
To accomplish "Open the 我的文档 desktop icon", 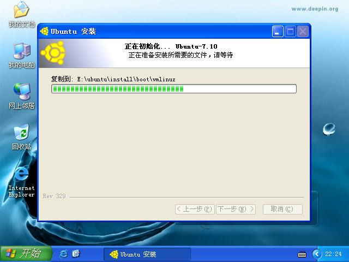I will tap(21, 12).
